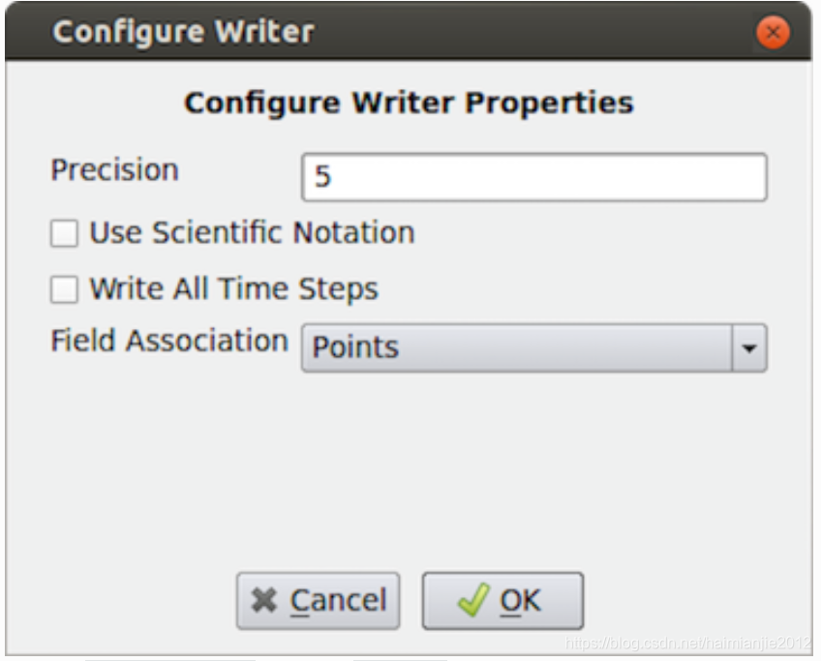Click the green checkmark icon on OK
The image size is (821, 661).
pos(471,601)
